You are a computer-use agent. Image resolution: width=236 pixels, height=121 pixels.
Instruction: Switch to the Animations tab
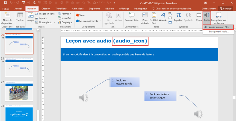[78, 9]
